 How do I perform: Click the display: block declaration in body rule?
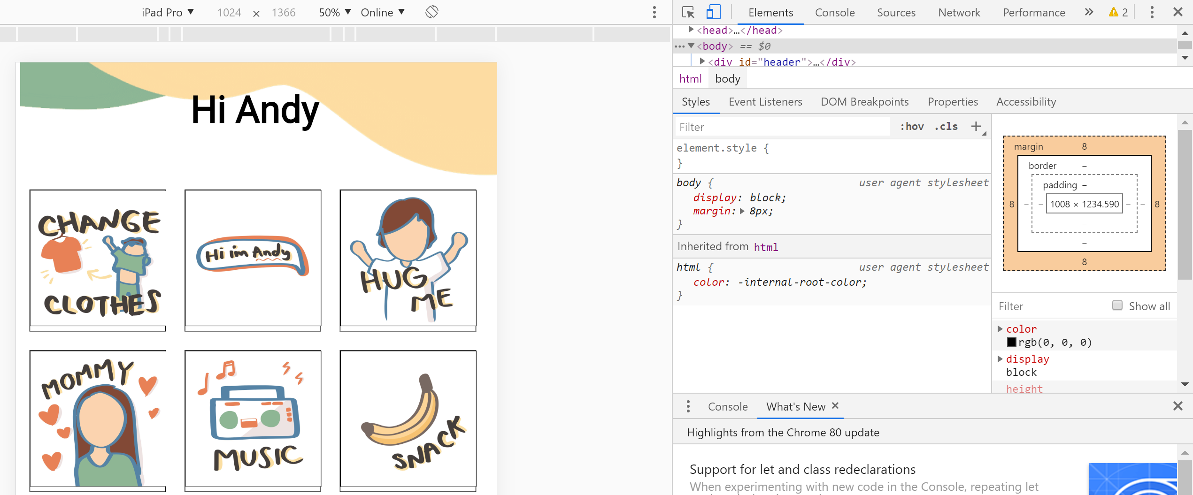point(740,198)
